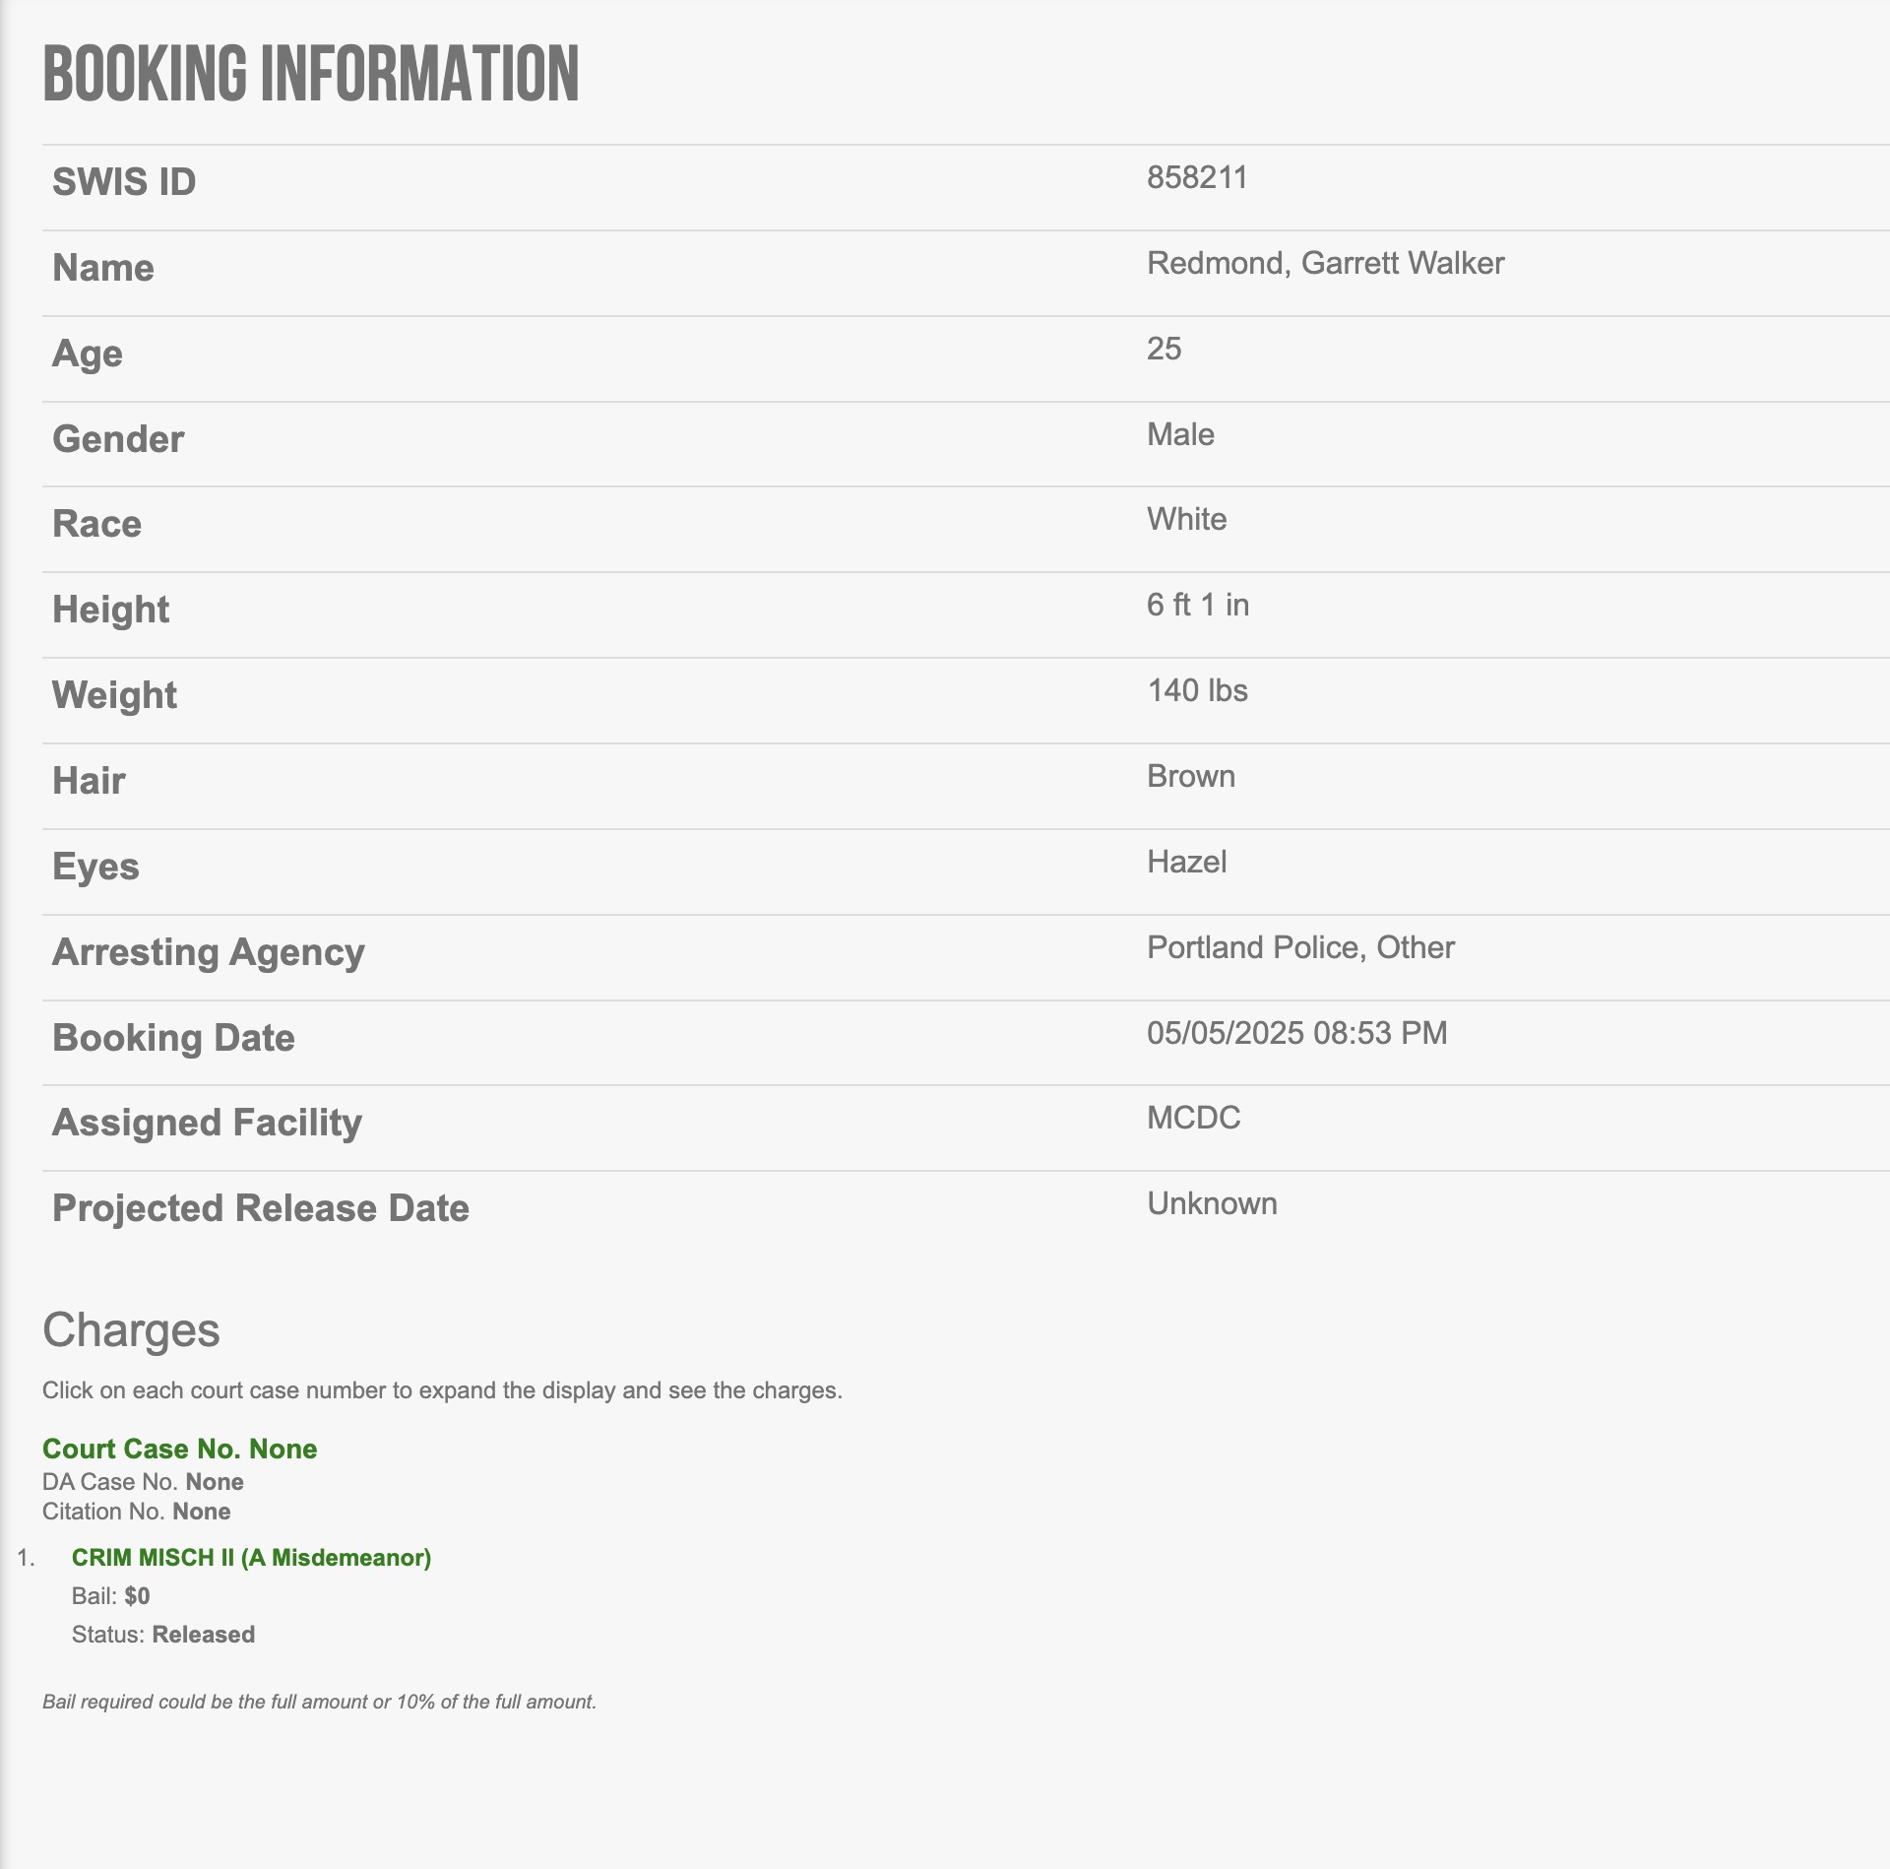The width and height of the screenshot is (1890, 1869).
Task: Click the name Redmond, Garrett Walker
Action: (x=1325, y=263)
